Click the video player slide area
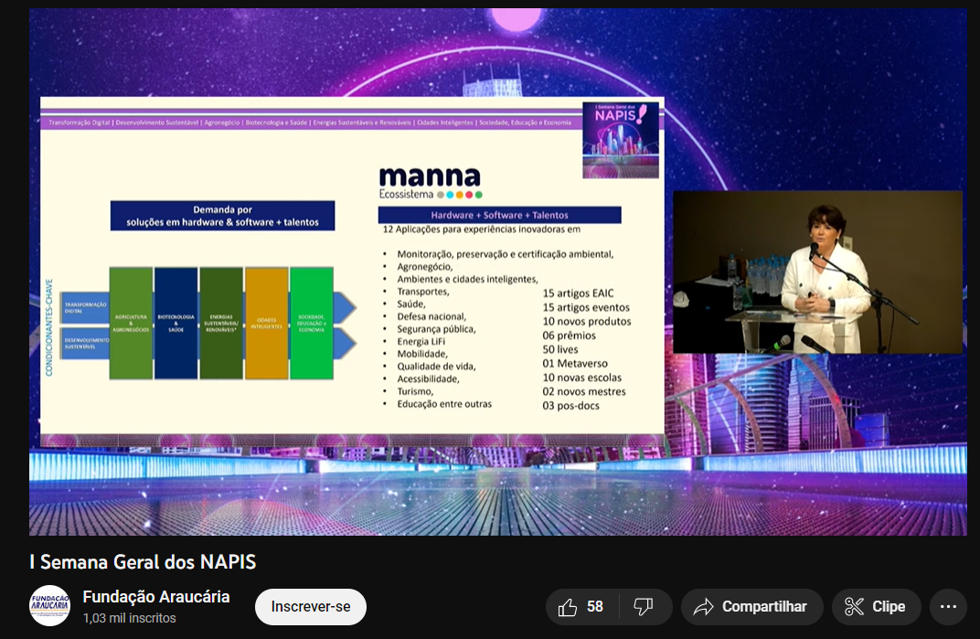The height and width of the screenshot is (639, 980). click(352, 272)
